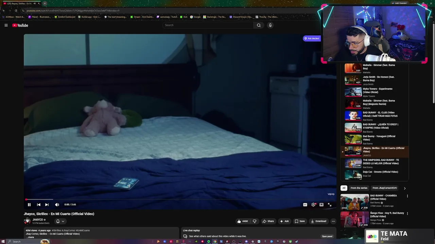Go back with the browser back arrow
The width and height of the screenshot is (435, 244).
(3, 11)
